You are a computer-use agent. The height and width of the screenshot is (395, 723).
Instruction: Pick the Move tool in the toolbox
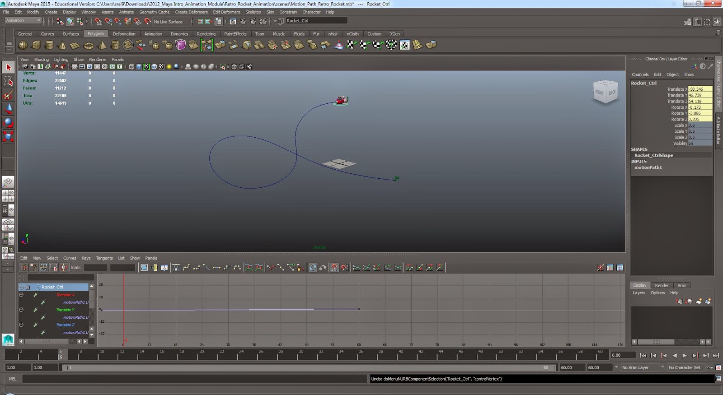(8, 109)
